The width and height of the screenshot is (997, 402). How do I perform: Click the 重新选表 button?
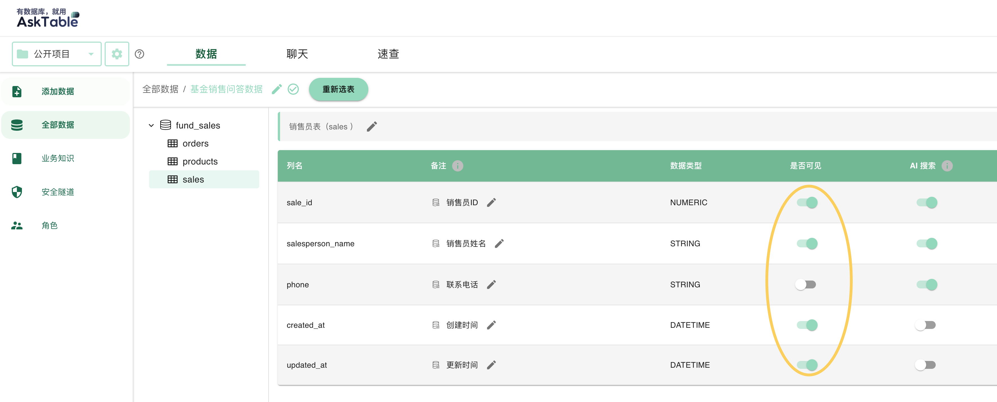[338, 89]
